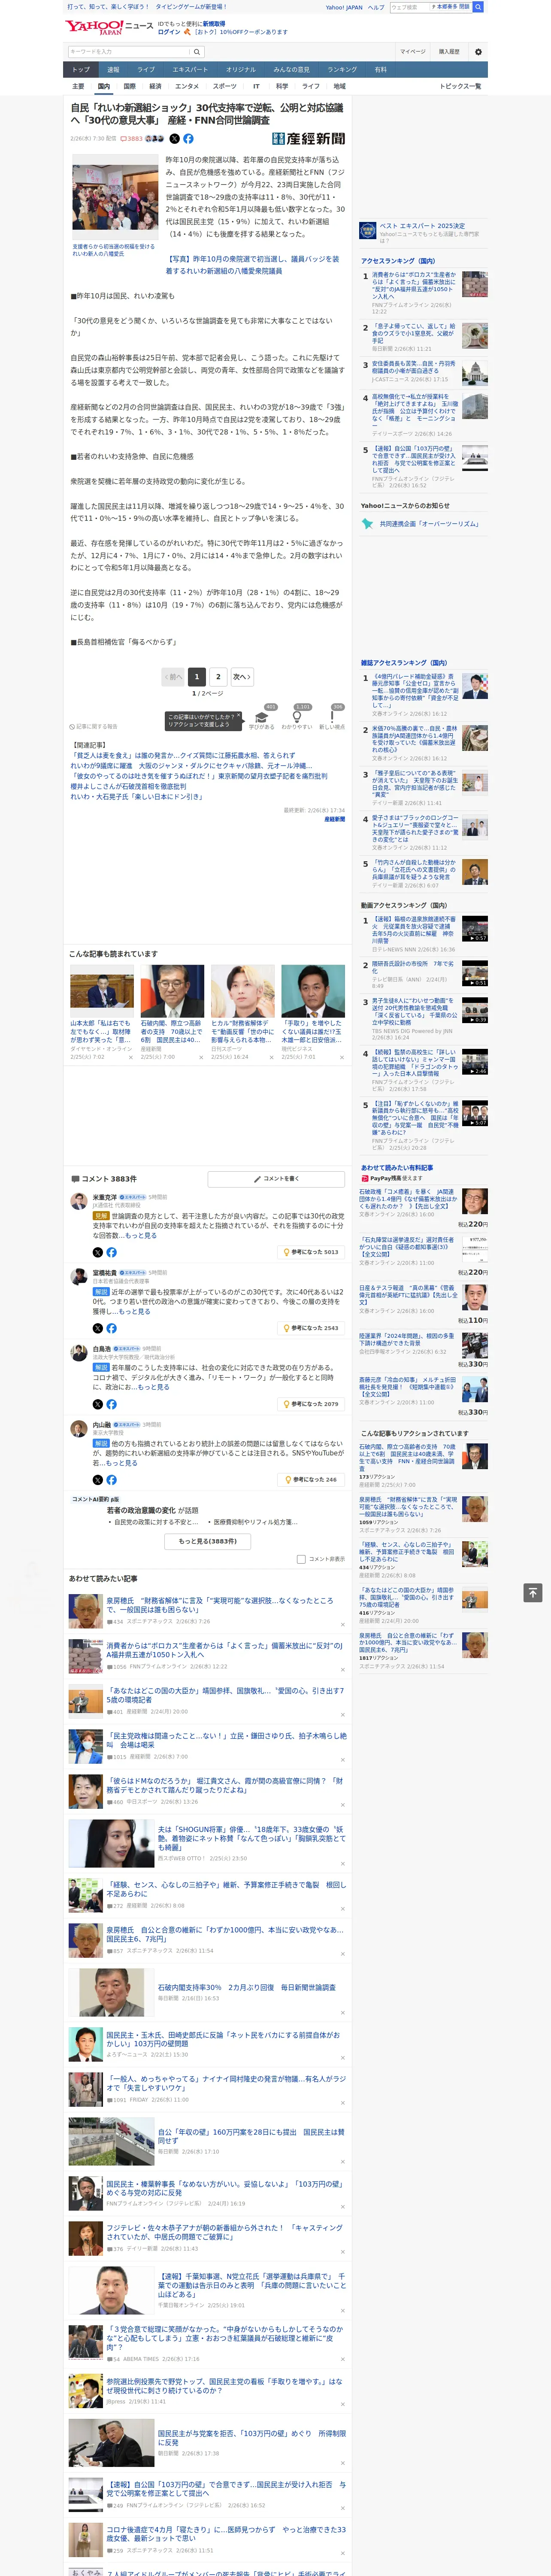This screenshot has width=551, height=2576.
Task: Open 白鳥浩's profile avatar
Action: (79, 1353)
